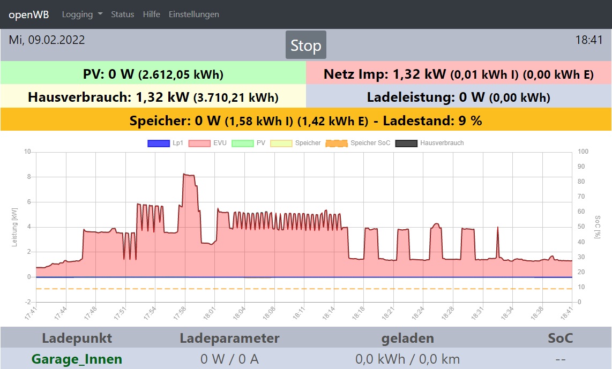The image size is (612, 369).
Task: Click the blue Lp1 legend color box
Action: [159, 143]
